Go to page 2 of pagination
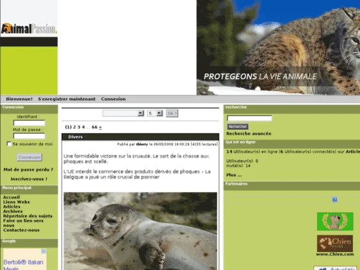This screenshot has width=360, height=270. (x=75, y=127)
